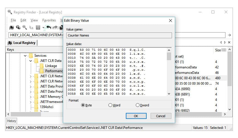Click the Registry Finder app icon in title bar
The image size is (238, 138).
(x=10, y=12)
